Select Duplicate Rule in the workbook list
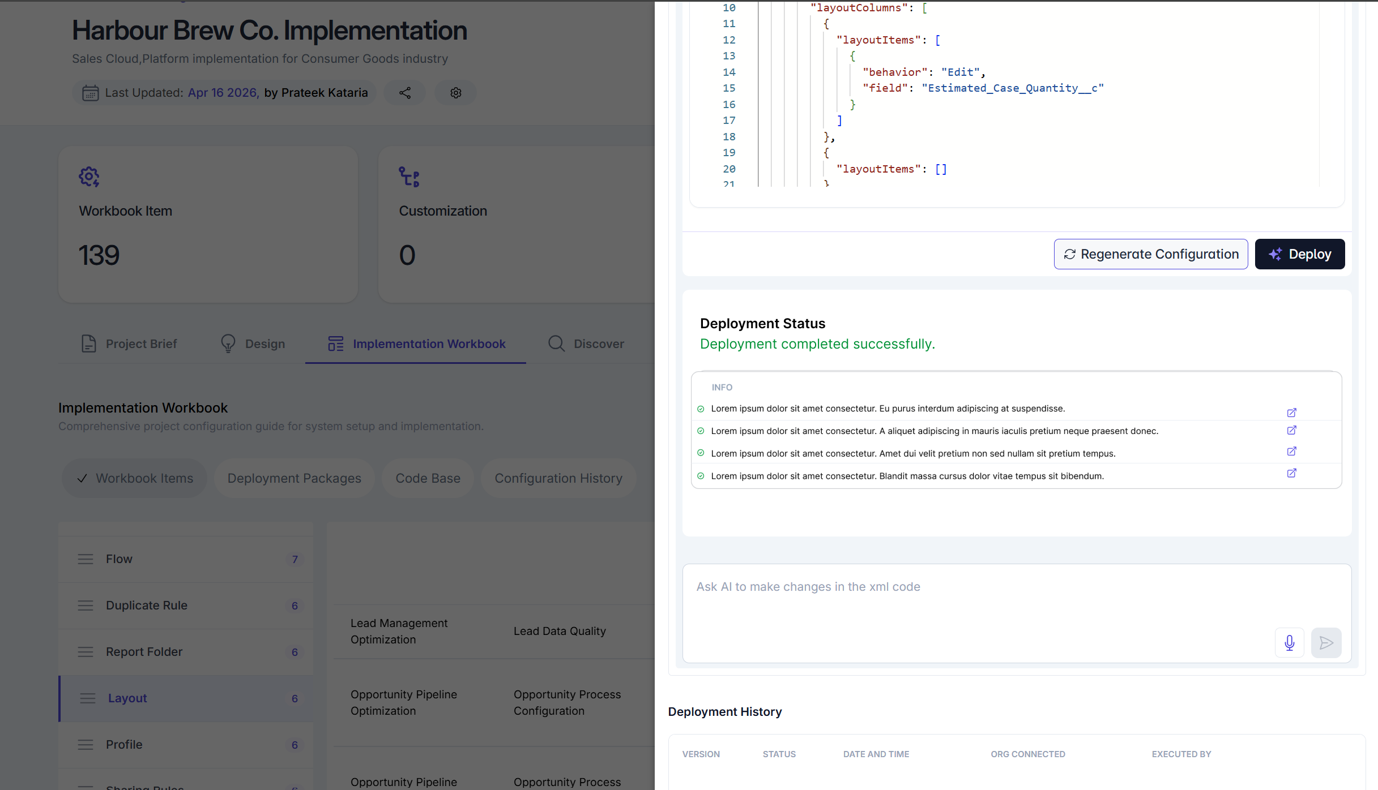Screen dimensions: 1378x790 click(x=186, y=606)
